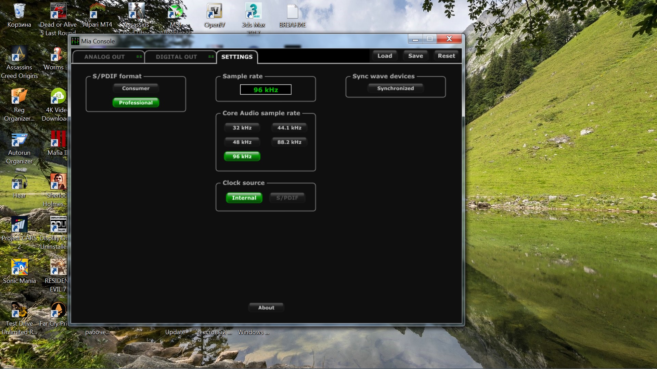Click the About button

tap(266, 308)
